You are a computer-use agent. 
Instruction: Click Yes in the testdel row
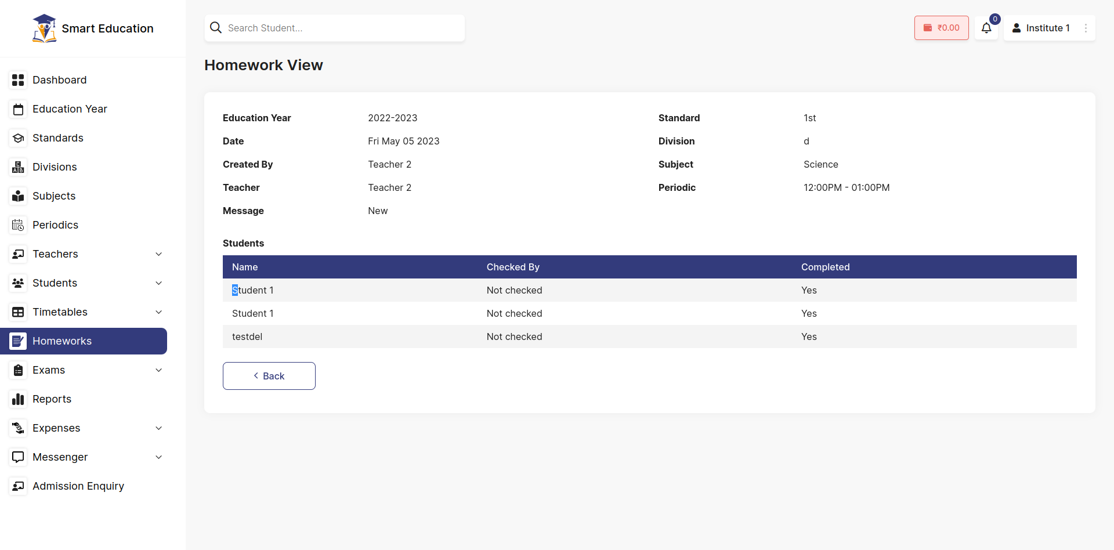coord(809,336)
